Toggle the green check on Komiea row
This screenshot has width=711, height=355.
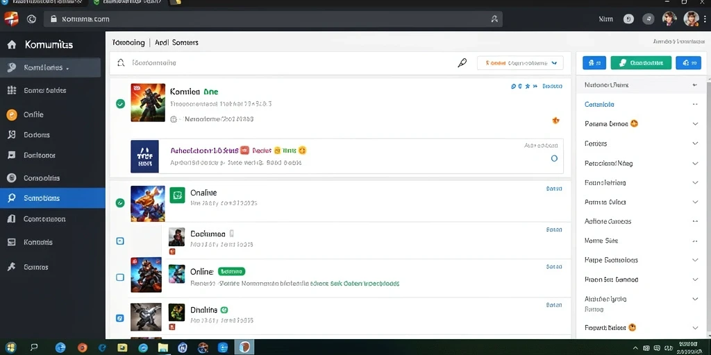click(120, 104)
